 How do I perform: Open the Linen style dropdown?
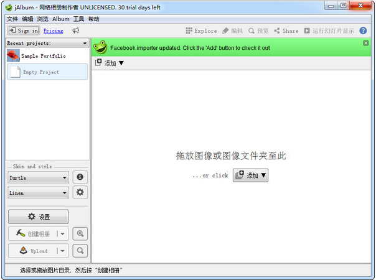pyautogui.click(x=38, y=193)
